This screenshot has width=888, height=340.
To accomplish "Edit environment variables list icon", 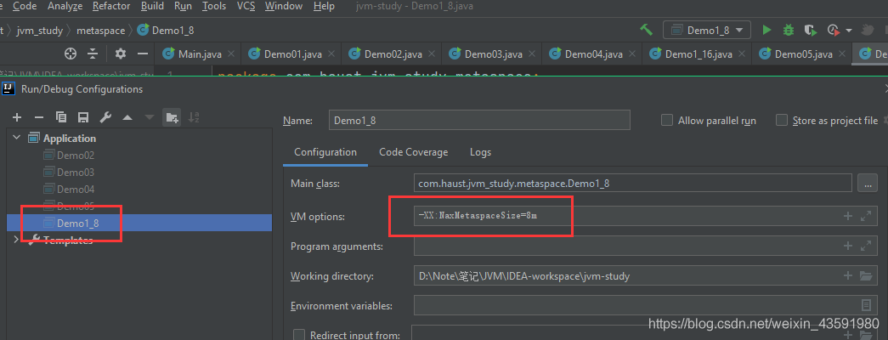I will (x=866, y=305).
